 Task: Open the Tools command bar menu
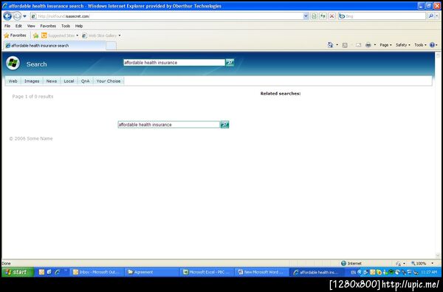(420, 45)
